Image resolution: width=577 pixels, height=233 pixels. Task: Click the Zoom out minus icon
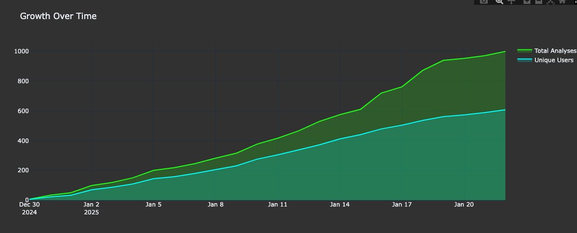[x=539, y=1]
